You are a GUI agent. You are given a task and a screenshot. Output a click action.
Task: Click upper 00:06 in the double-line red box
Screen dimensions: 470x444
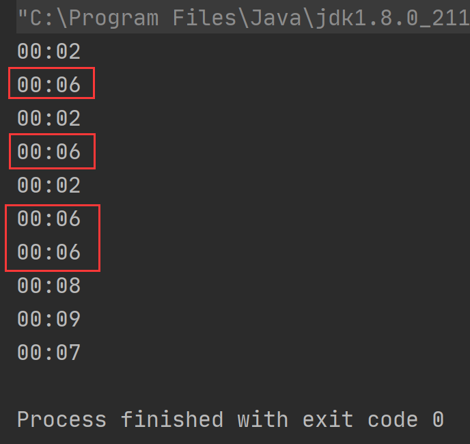point(49,219)
